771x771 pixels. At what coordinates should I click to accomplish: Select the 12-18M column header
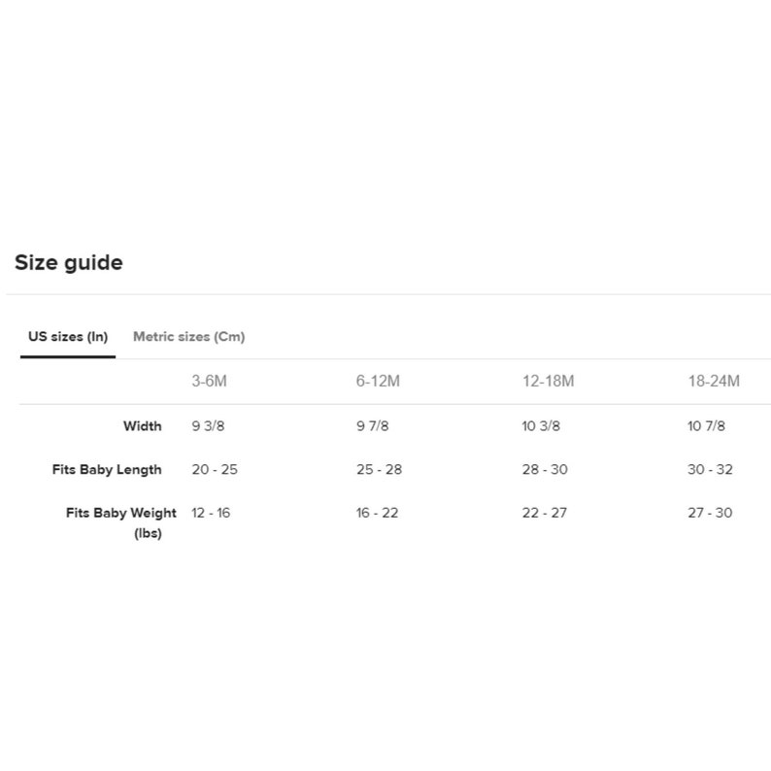(x=549, y=381)
